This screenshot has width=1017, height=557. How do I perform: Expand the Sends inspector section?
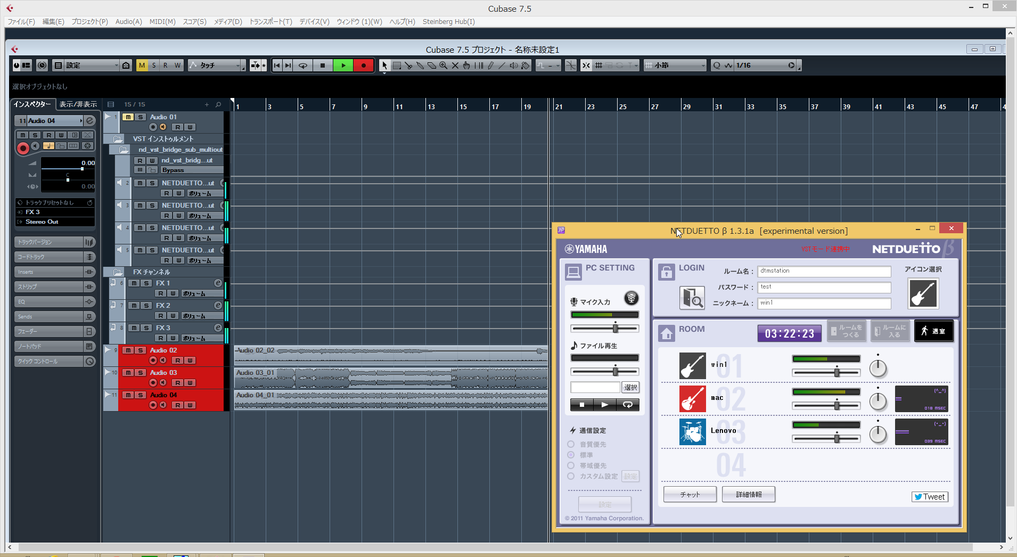point(49,317)
